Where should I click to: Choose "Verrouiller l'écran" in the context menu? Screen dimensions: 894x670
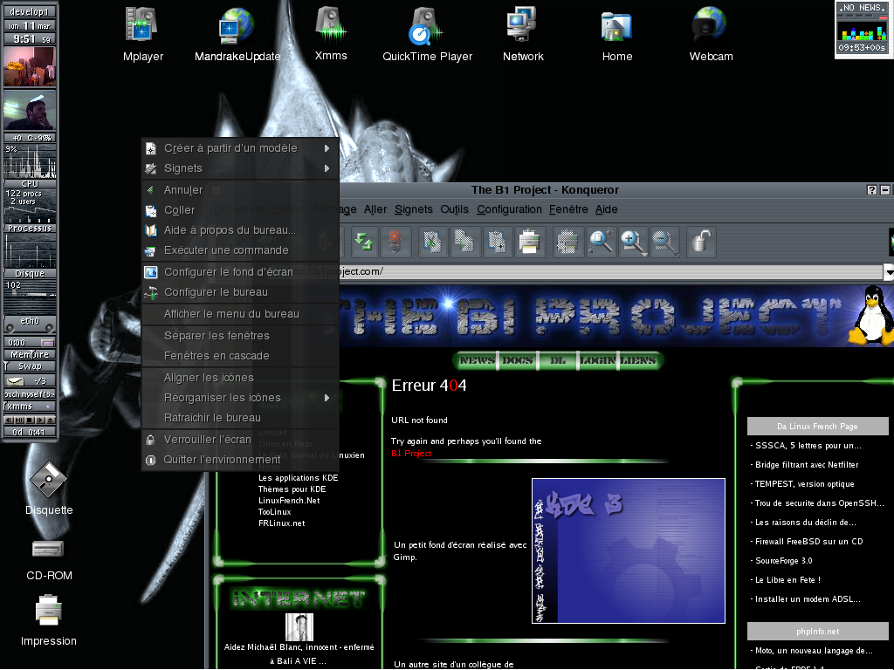(240, 440)
